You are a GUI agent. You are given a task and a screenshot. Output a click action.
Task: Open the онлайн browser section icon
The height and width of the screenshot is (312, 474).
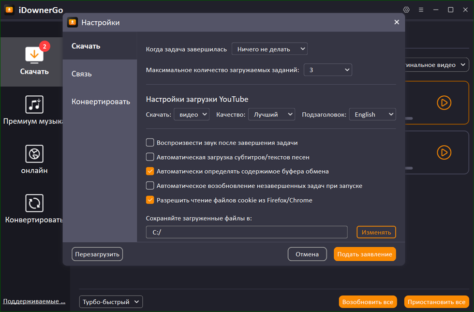point(34,154)
